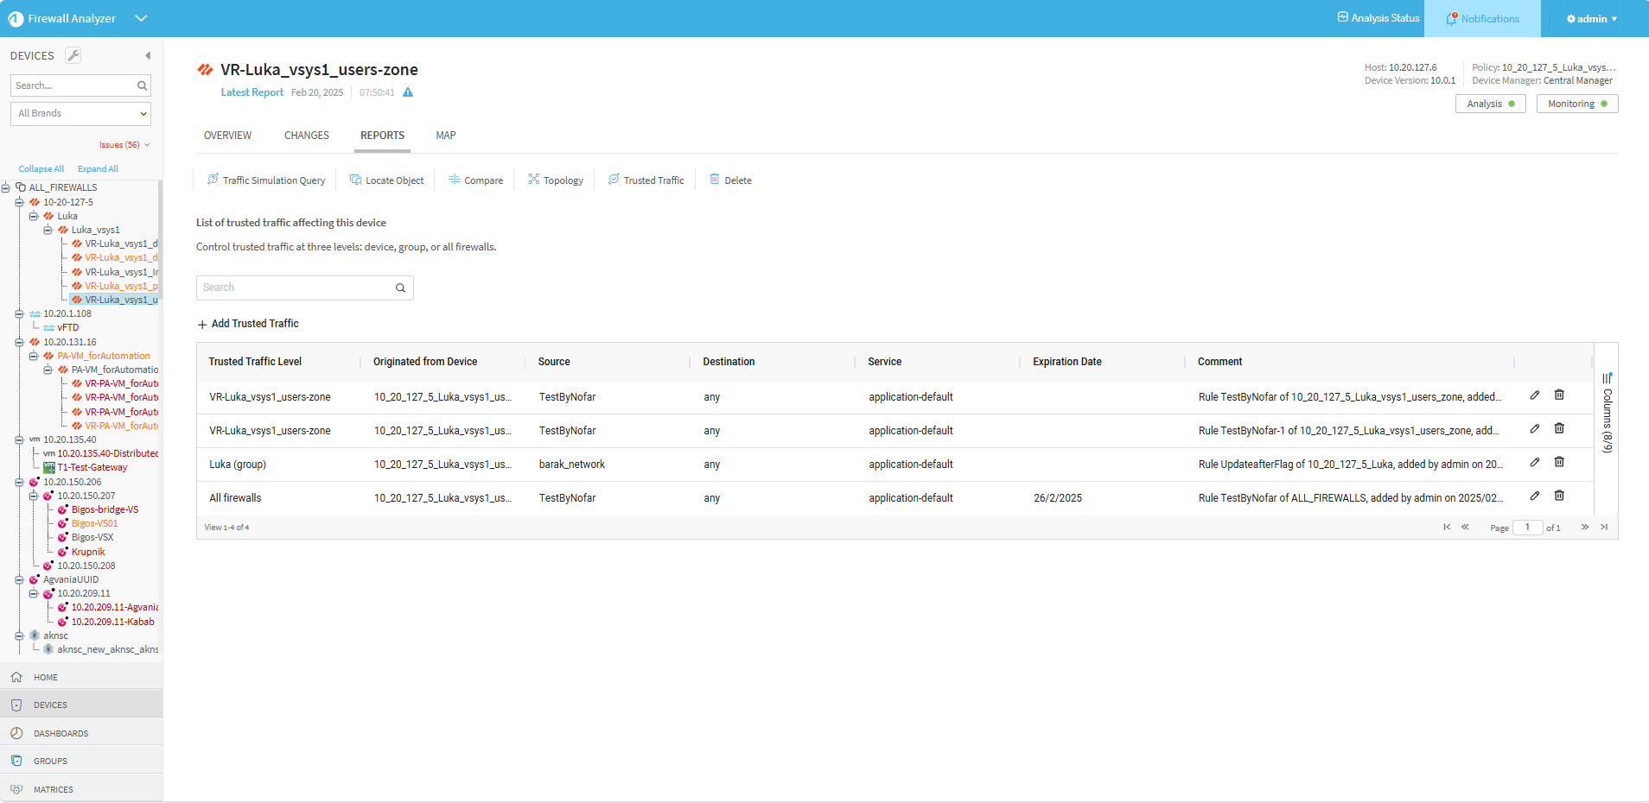This screenshot has width=1649, height=803.
Task: Open the All Brands dropdown
Action: [81, 113]
